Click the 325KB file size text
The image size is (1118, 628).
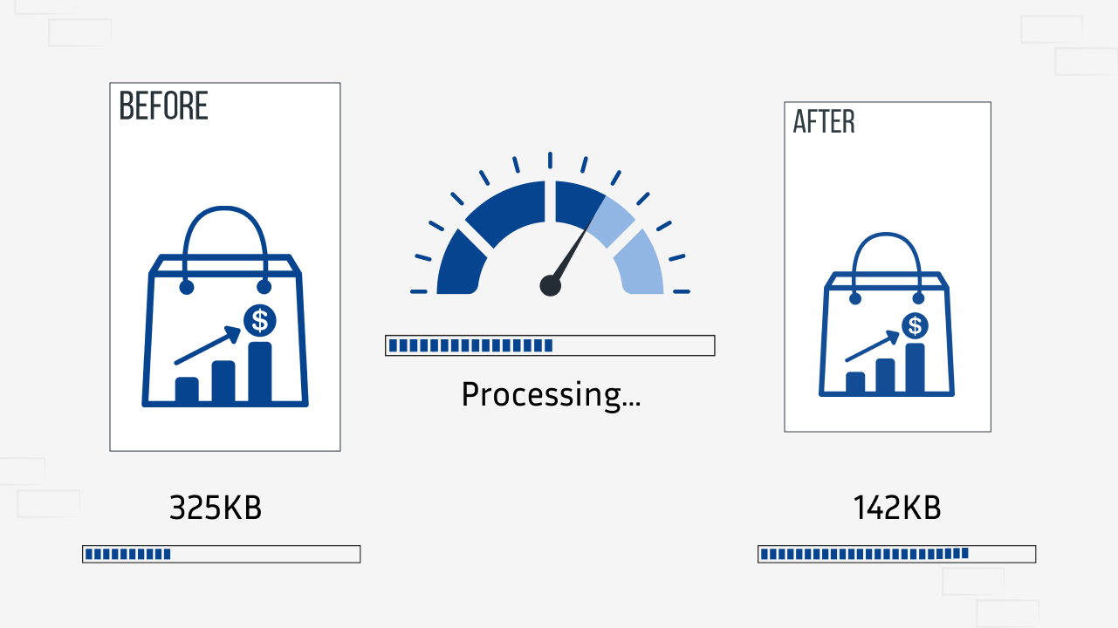[215, 508]
